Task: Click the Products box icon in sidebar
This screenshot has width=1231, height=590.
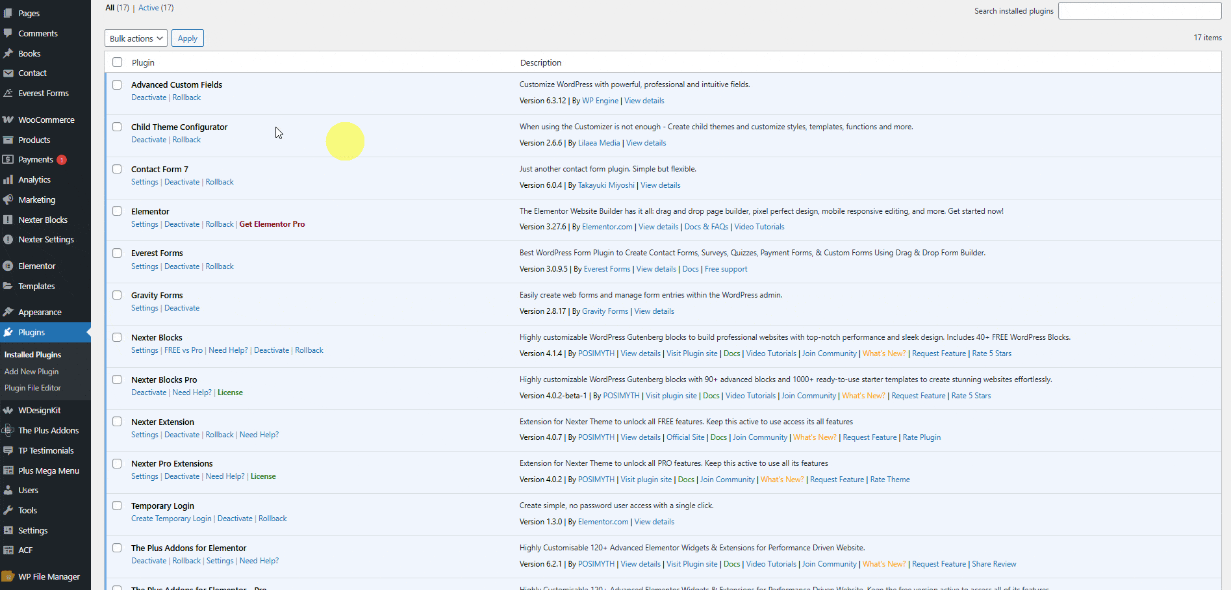Action: (x=8, y=140)
